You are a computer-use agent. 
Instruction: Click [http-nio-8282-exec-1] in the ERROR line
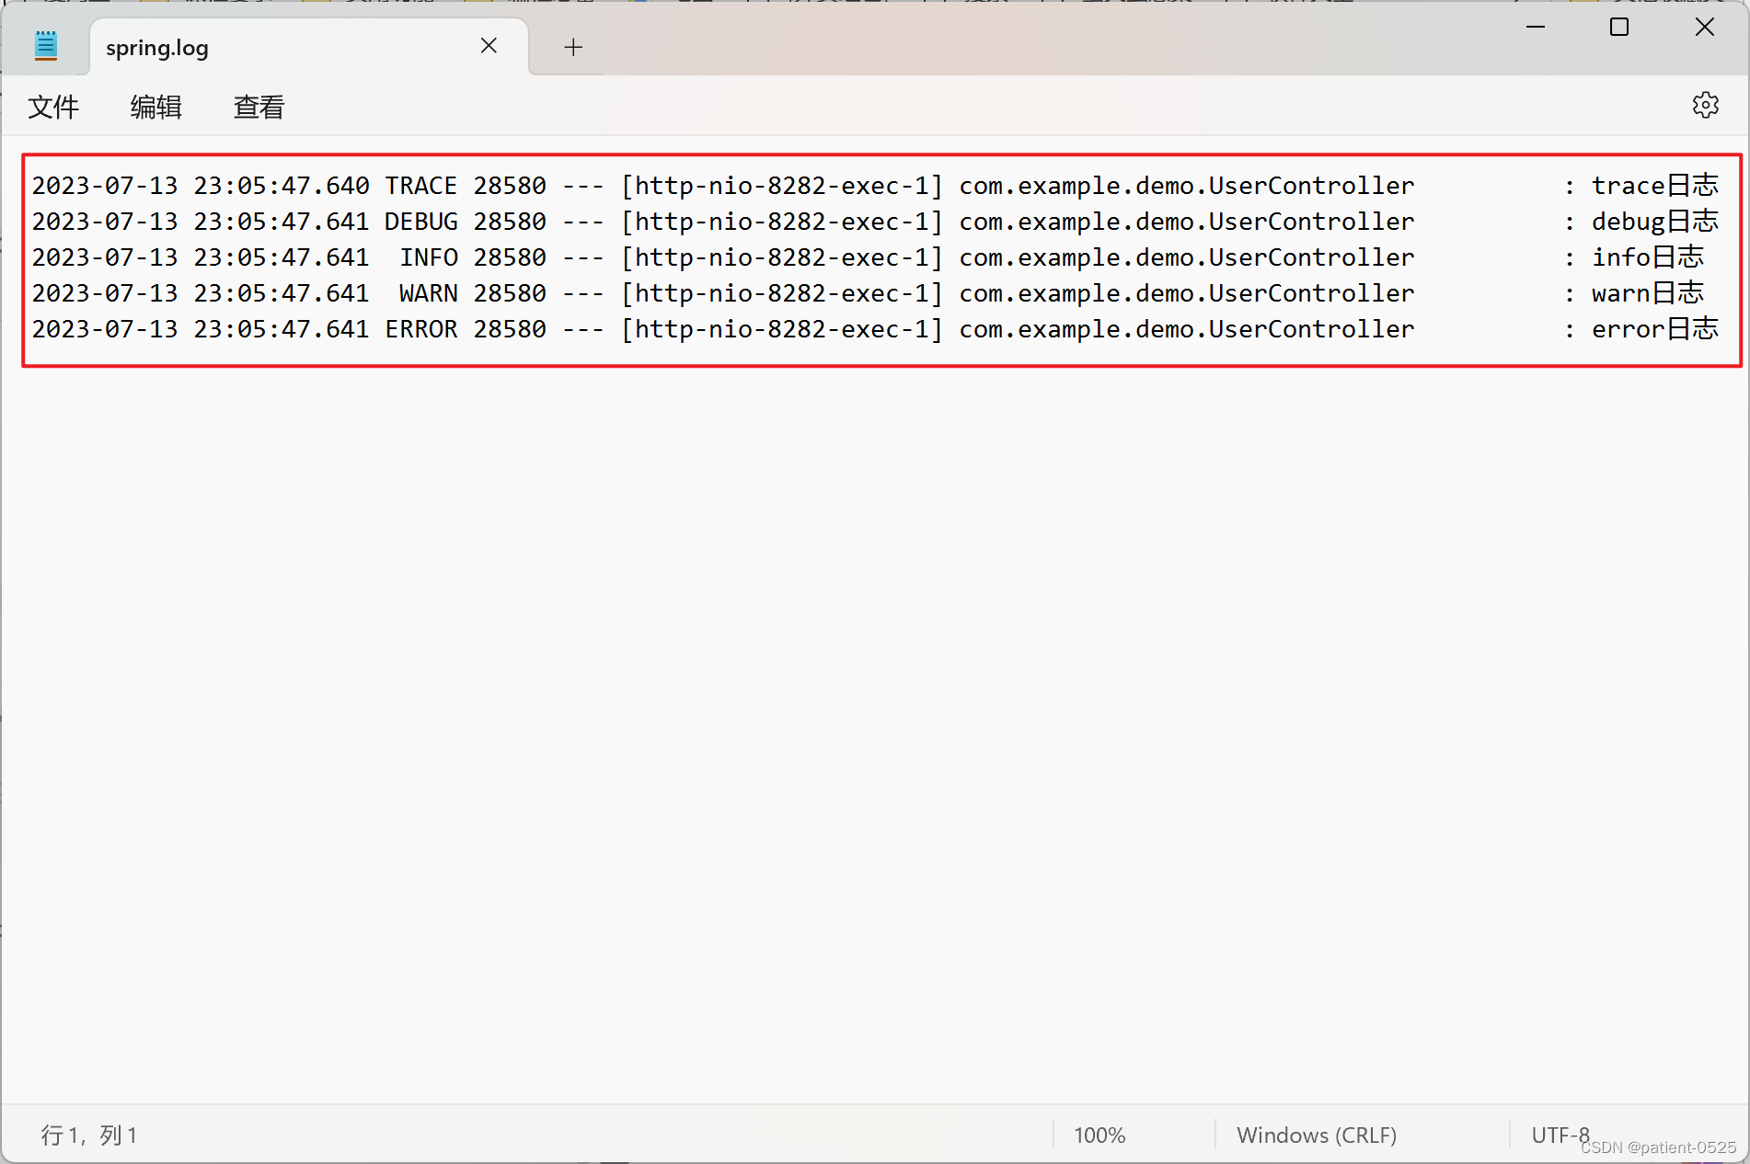[x=782, y=329]
